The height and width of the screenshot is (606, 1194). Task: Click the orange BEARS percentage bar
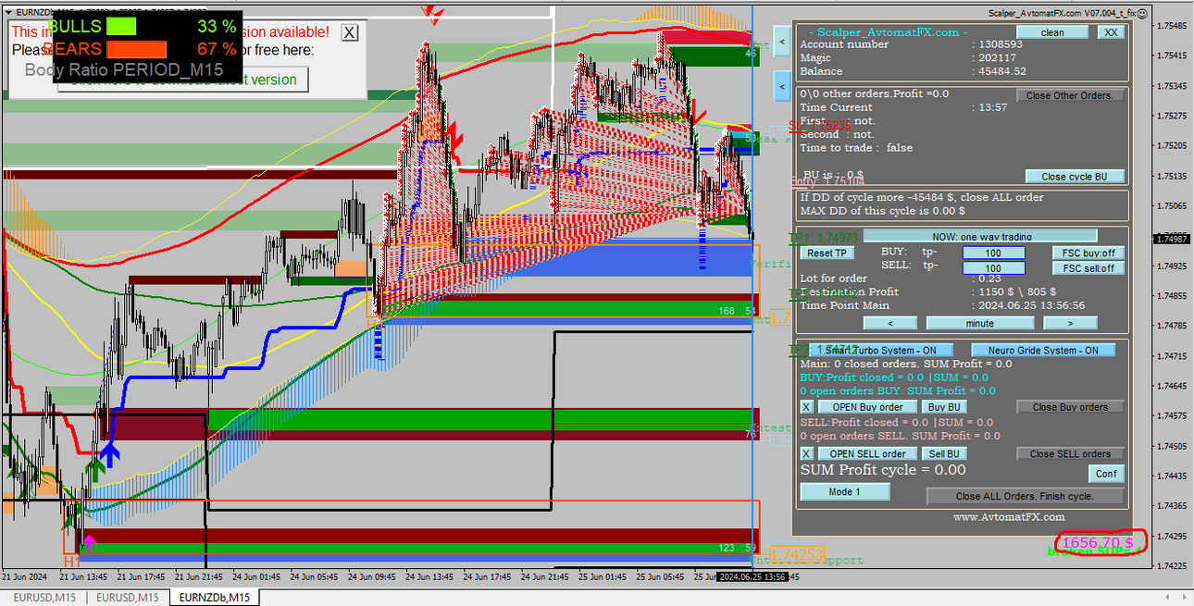tap(136, 49)
